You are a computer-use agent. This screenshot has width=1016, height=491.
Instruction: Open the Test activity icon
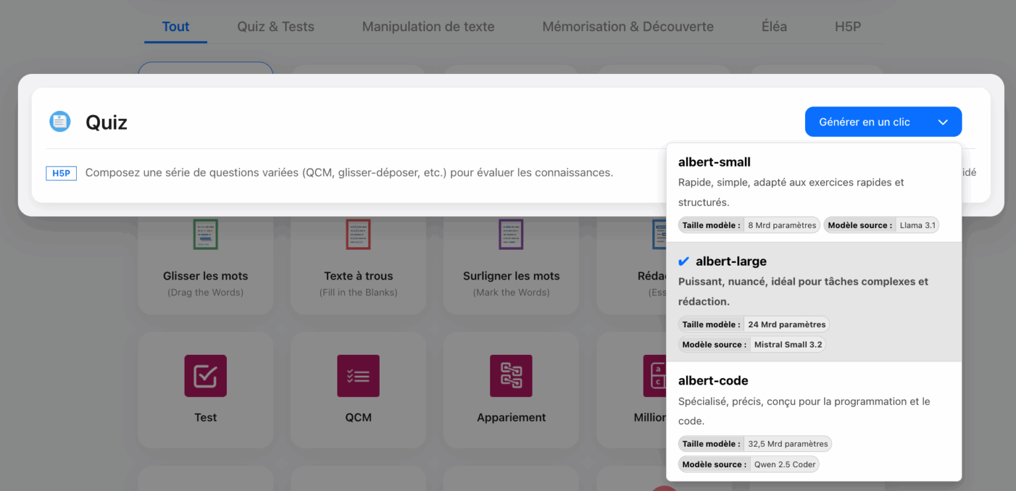coord(205,375)
